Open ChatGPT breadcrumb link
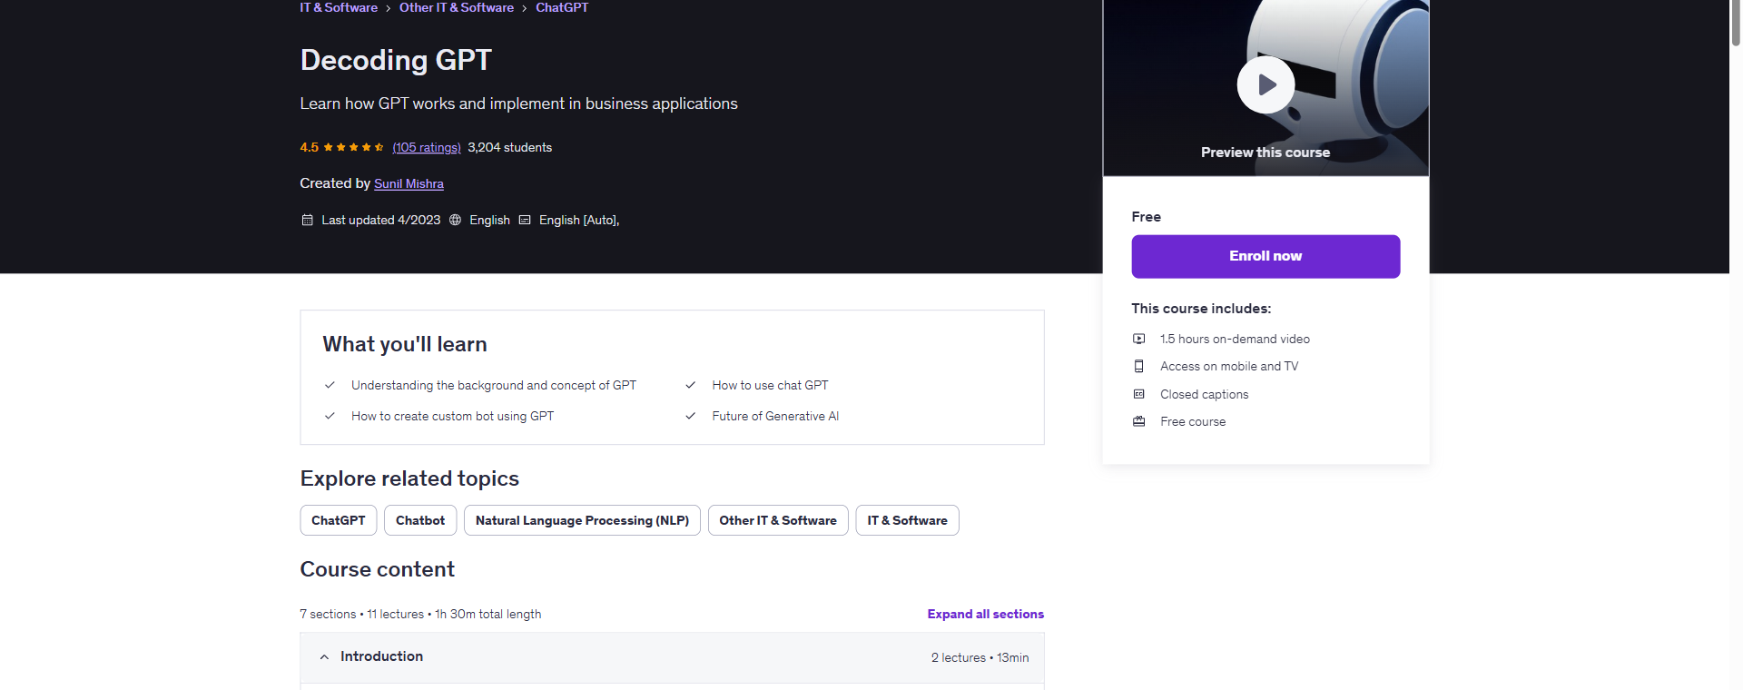This screenshot has width=1743, height=690. coord(561,7)
